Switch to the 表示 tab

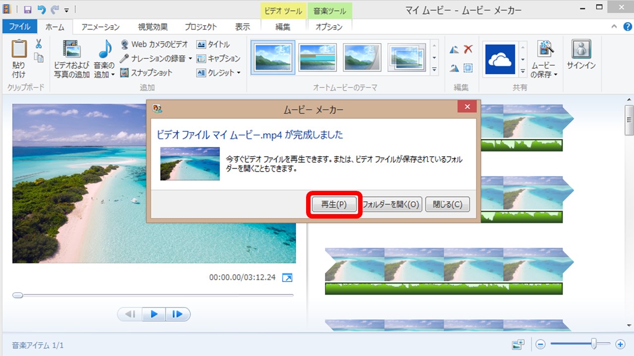242,27
